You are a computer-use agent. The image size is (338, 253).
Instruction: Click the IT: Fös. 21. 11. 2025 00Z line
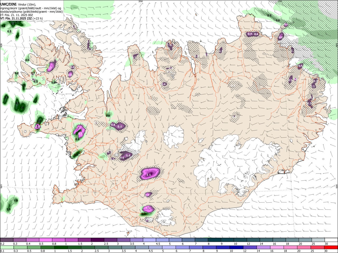point(17,15)
